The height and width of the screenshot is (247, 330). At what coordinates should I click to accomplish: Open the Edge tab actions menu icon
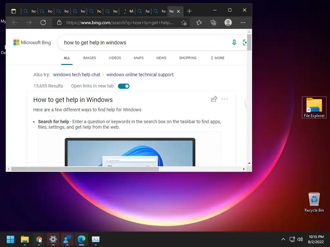click(14, 11)
